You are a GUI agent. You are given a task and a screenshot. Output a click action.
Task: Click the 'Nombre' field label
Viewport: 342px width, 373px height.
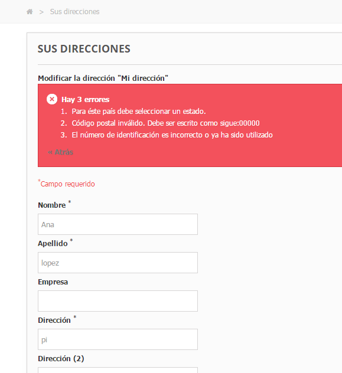pos(52,205)
